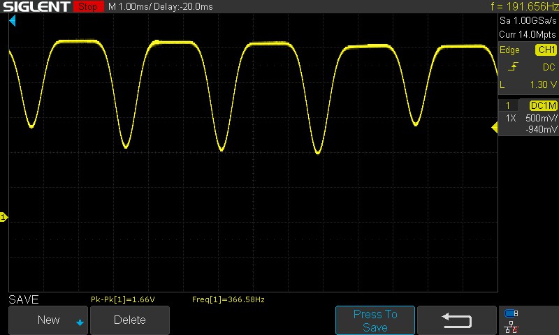559x335 pixels.
Task: Click the Delete button
Action: point(130,320)
